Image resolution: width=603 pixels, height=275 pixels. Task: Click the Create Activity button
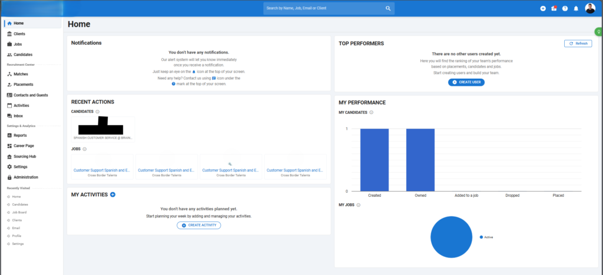click(x=199, y=226)
